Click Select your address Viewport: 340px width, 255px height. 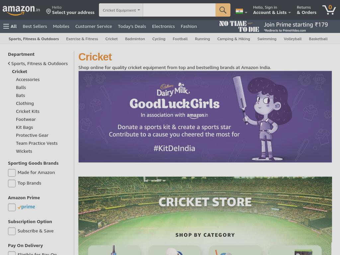click(73, 12)
